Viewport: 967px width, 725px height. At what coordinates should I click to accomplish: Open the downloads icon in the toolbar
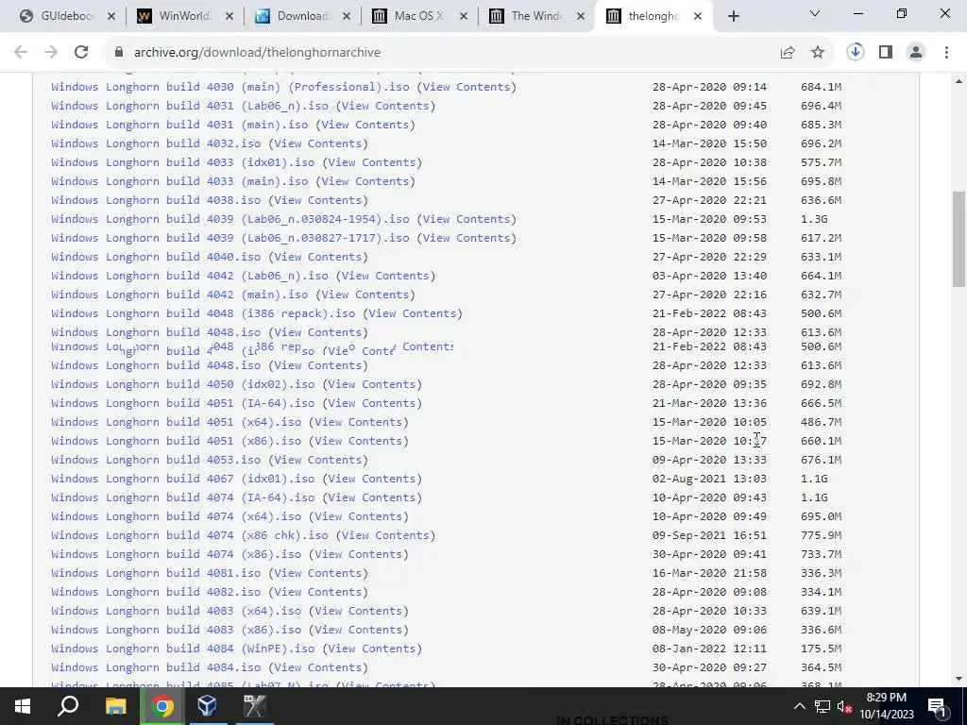pyautogui.click(x=856, y=53)
